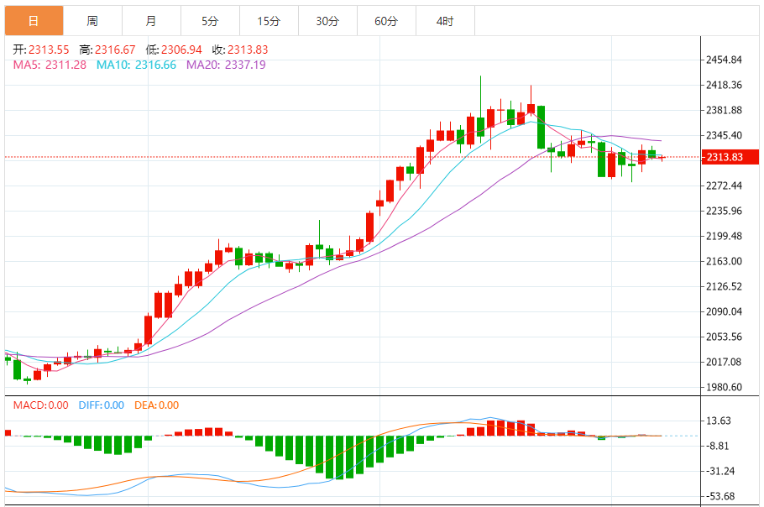Image resolution: width=764 pixels, height=507 pixels.
Task: Click the DEA:0.00 indicator label
Action: click(x=157, y=405)
